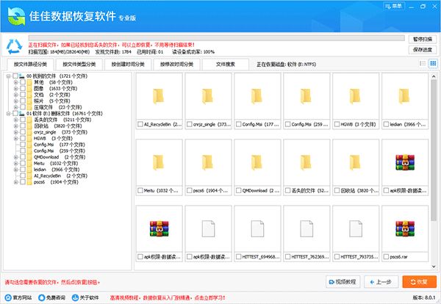Open 回收站 folder icon in the grid
Image resolution: width=441 pixels, height=304 pixels.
click(355, 162)
